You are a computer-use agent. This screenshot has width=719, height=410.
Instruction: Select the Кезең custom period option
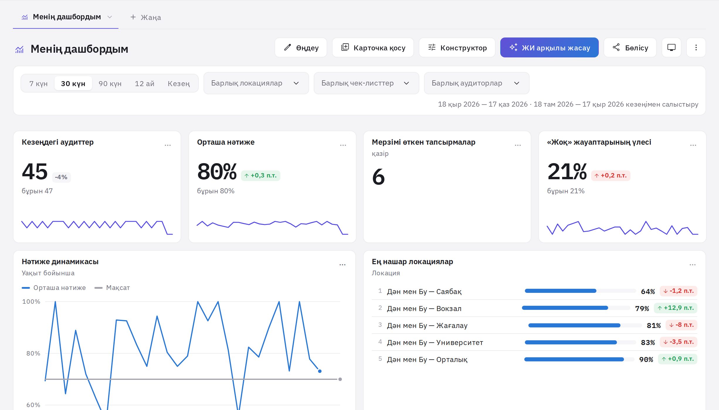click(x=179, y=83)
